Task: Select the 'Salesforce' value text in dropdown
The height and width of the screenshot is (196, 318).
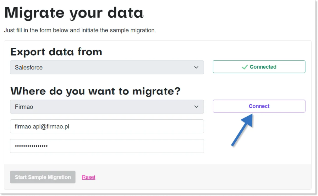Action: [x=29, y=67]
